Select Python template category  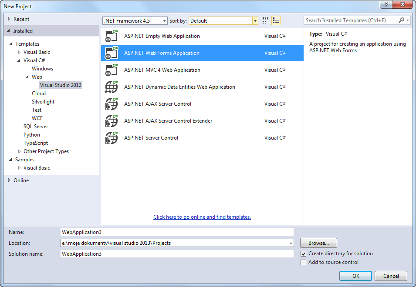point(31,135)
